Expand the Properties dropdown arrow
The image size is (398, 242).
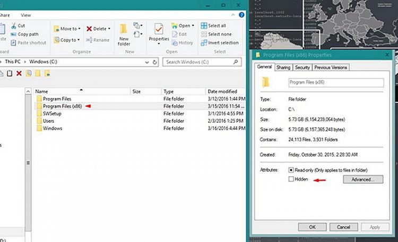pos(159,44)
